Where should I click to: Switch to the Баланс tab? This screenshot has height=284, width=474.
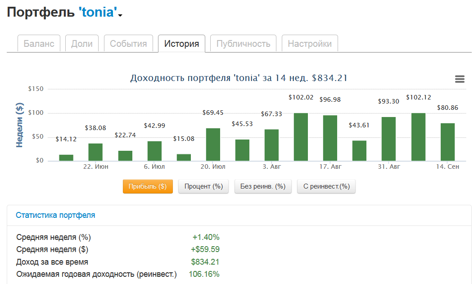point(39,44)
